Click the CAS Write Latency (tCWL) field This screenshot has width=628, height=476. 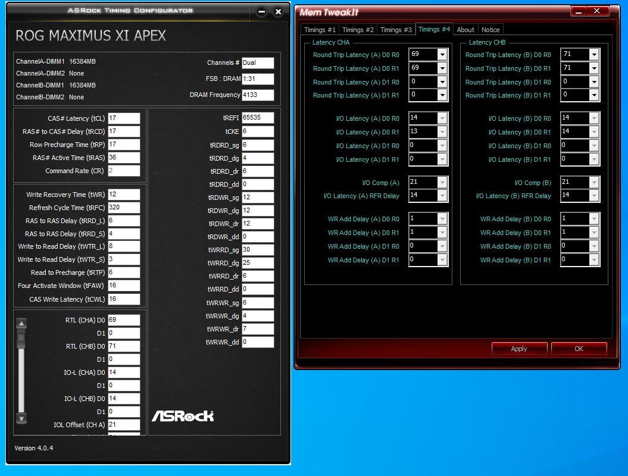[124, 299]
